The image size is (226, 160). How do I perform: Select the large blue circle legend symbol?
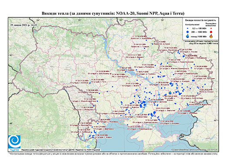pos(188,32)
